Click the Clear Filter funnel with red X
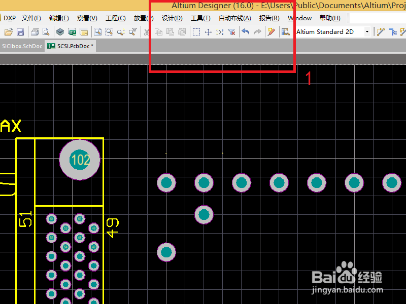This screenshot has height=304, width=406. [231, 32]
